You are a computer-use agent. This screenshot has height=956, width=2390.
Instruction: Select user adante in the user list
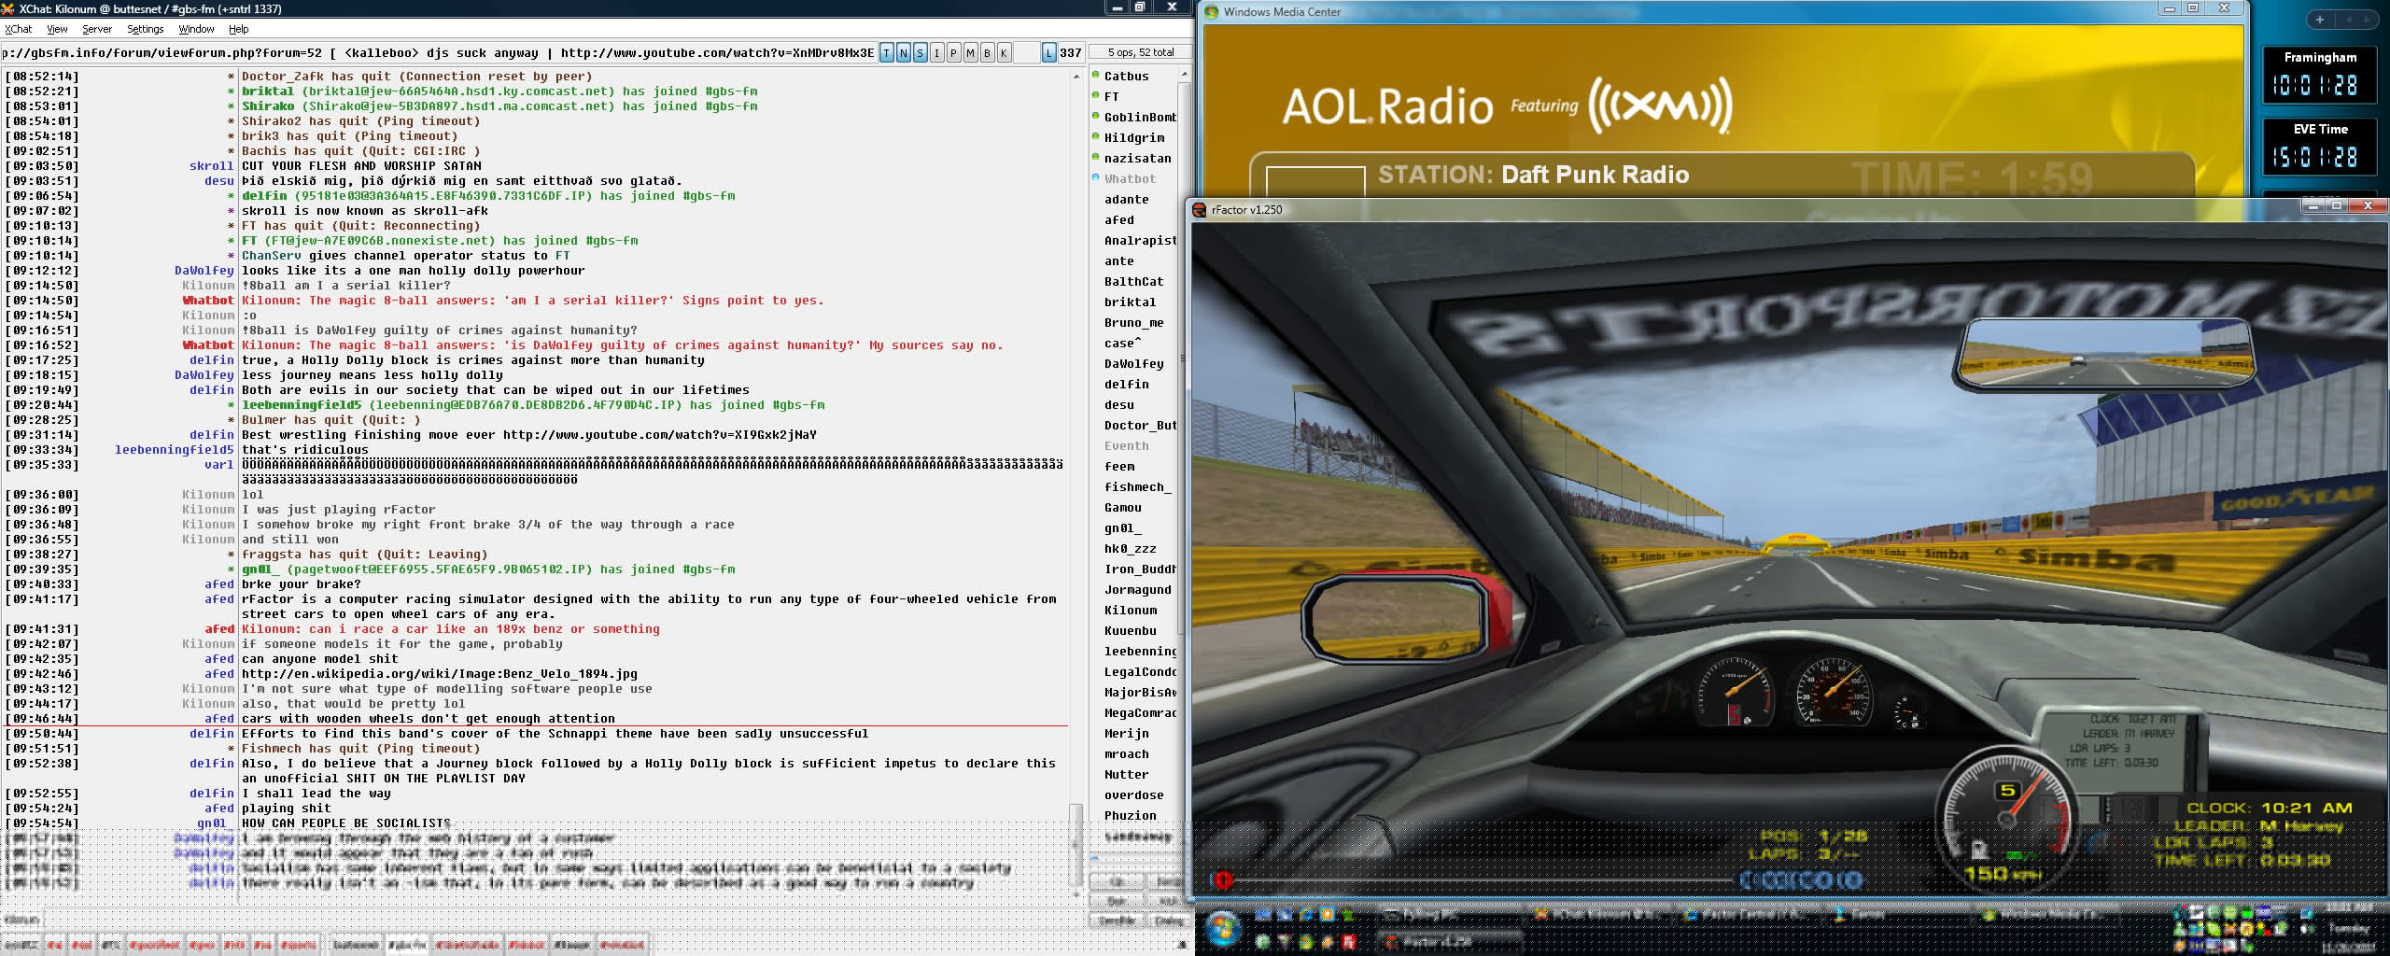pos(1126,199)
